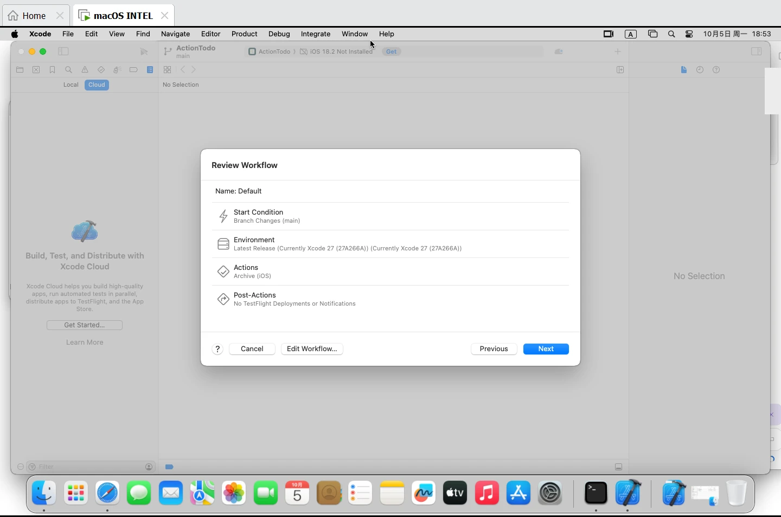Open the Integrate menu
781x517 pixels.
click(316, 34)
